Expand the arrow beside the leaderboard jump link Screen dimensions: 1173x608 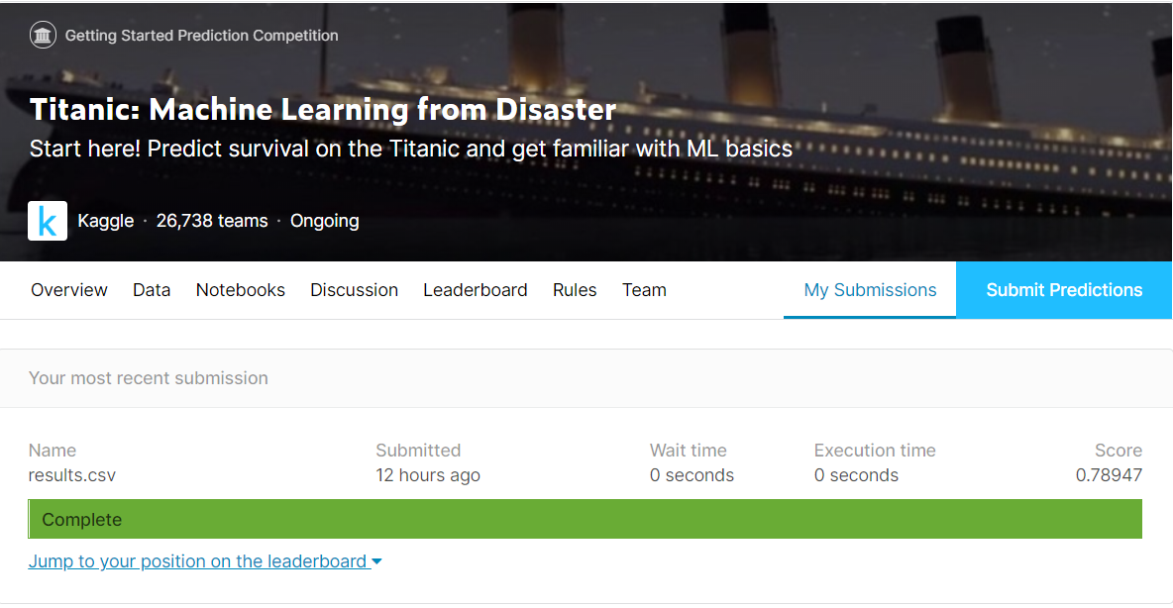(x=376, y=561)
